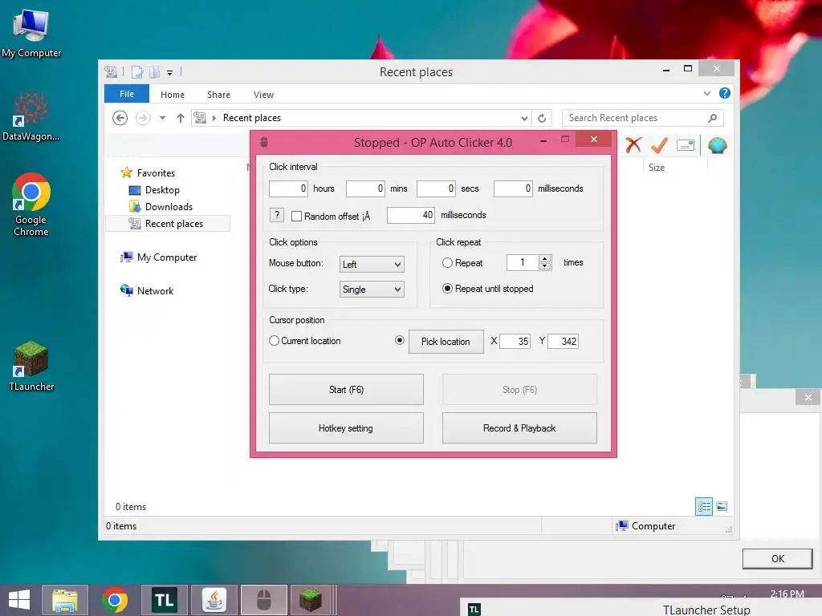Select Current location radio button
822x616 pixels.
coord(274,340)
